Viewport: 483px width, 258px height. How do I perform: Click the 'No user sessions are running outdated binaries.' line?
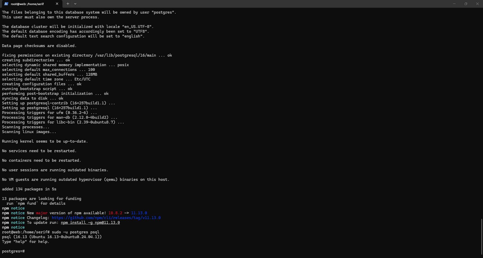pos(55,170)
